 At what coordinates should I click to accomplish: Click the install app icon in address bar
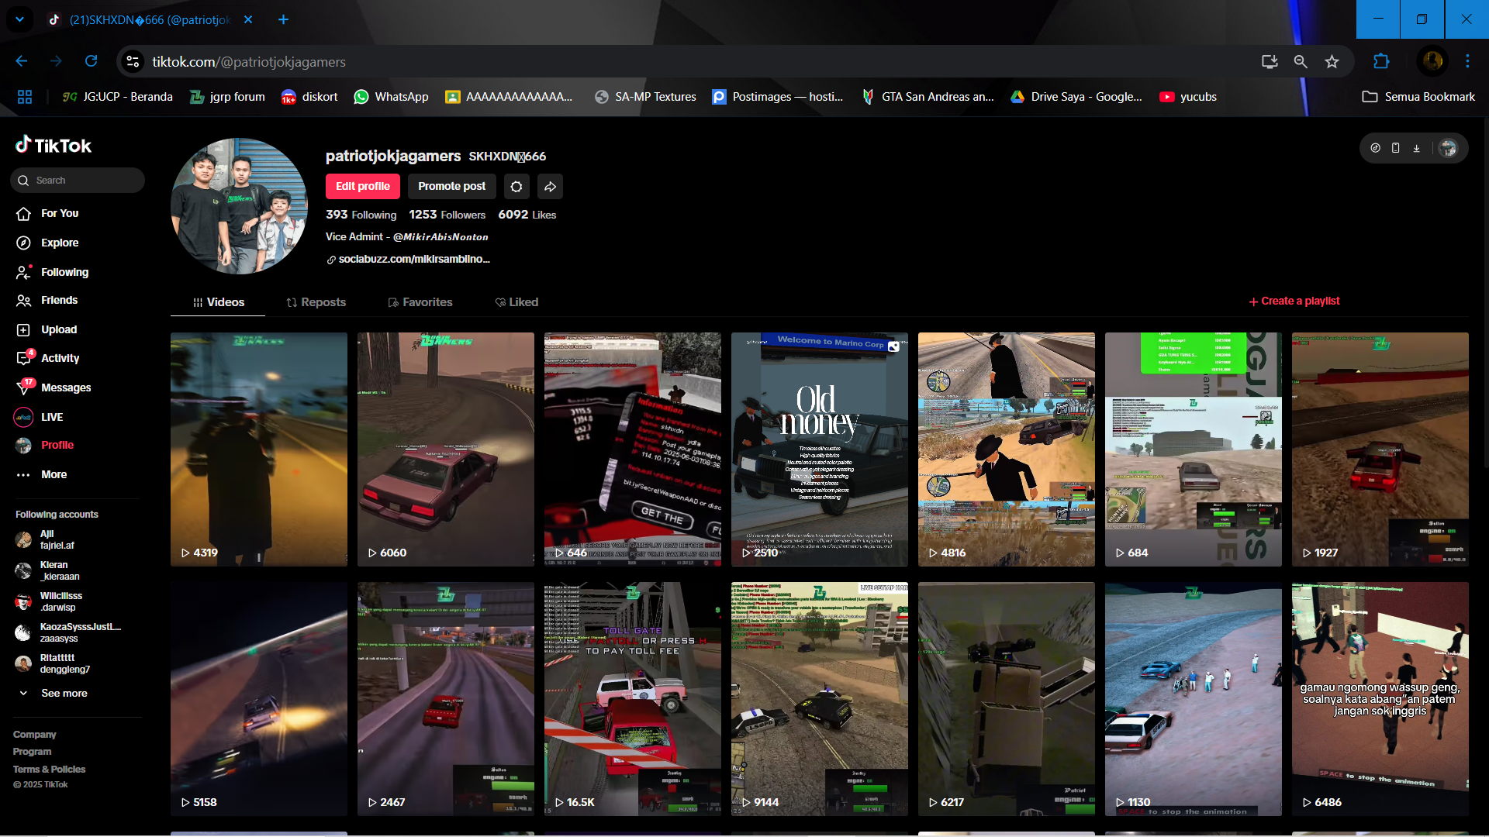pos(1270,61)
